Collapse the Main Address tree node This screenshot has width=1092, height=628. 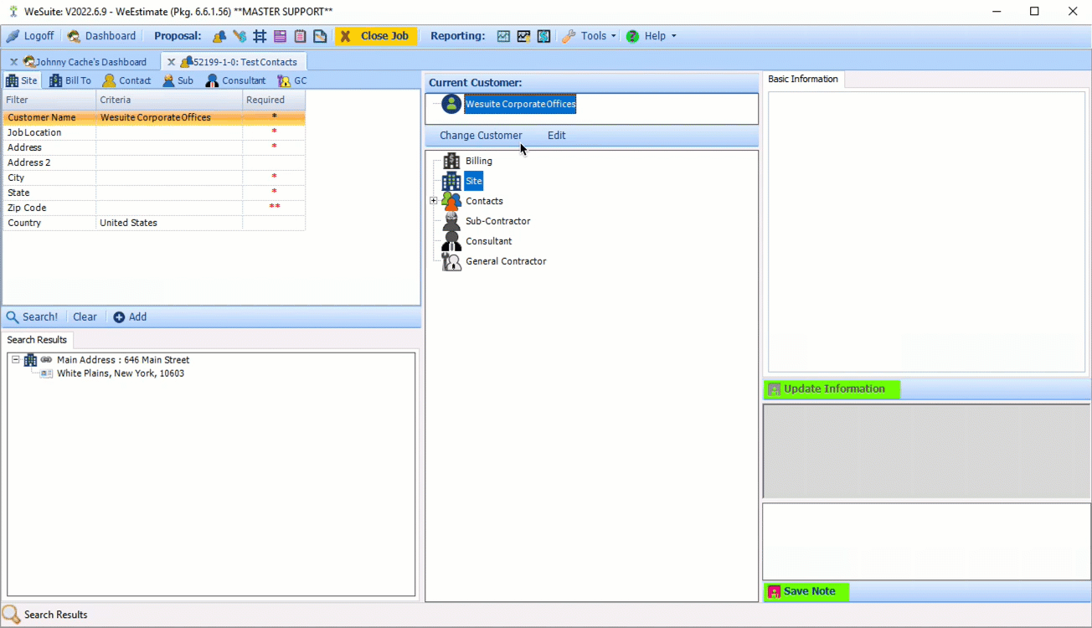[15, 360]
